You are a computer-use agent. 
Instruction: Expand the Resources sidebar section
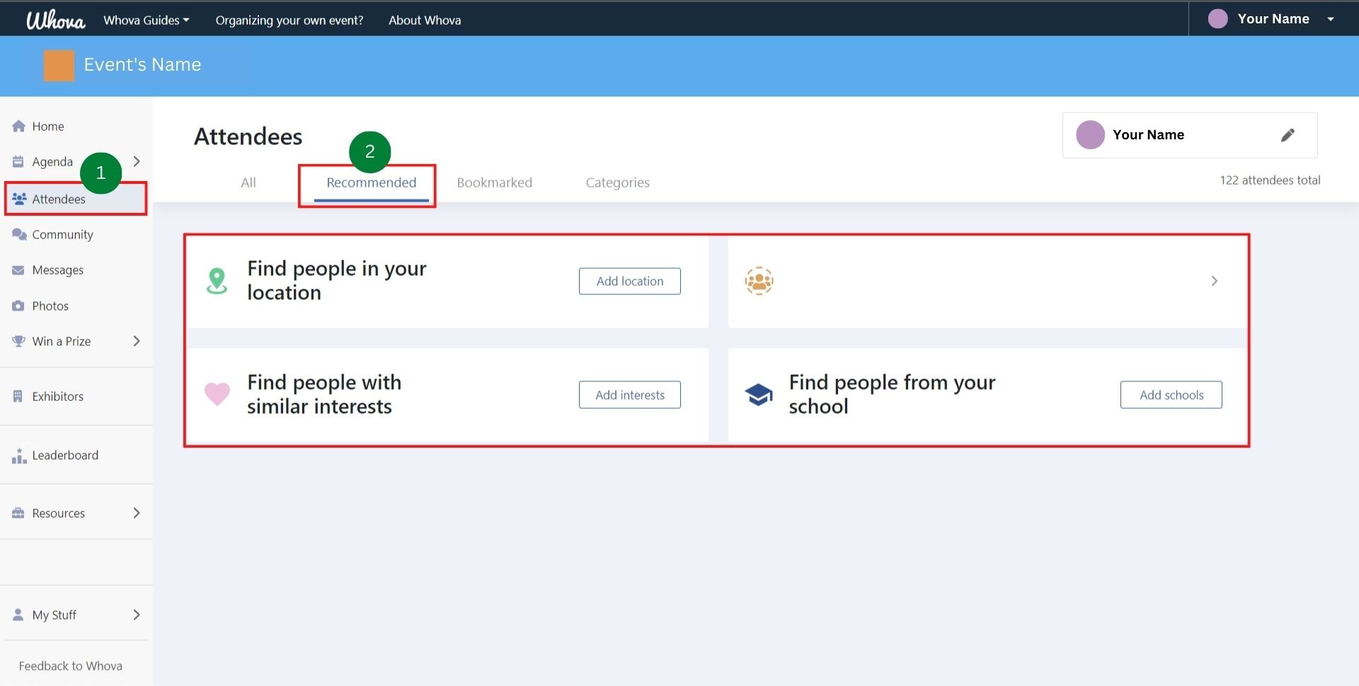pyautogui.click(x=137, y=513)
